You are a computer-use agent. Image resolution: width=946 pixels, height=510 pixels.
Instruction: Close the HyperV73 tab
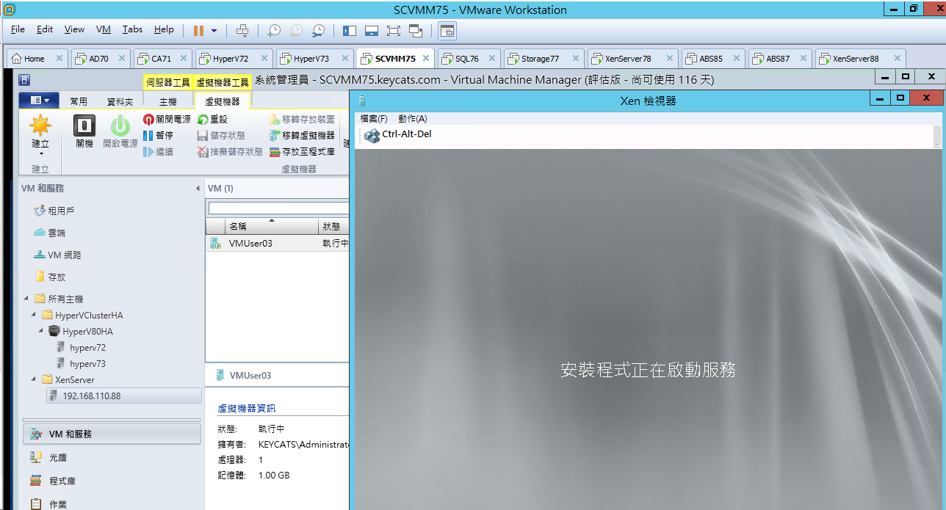click(344, 59)
